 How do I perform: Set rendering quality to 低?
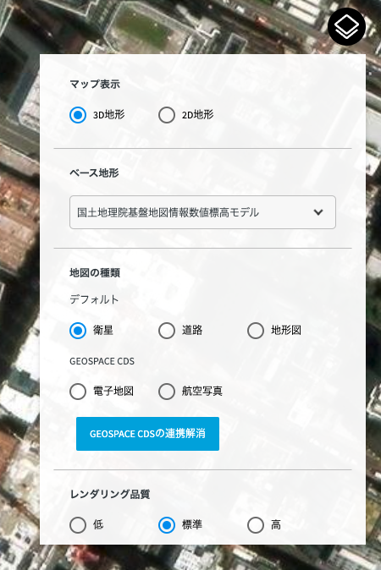tap(78, 525)
